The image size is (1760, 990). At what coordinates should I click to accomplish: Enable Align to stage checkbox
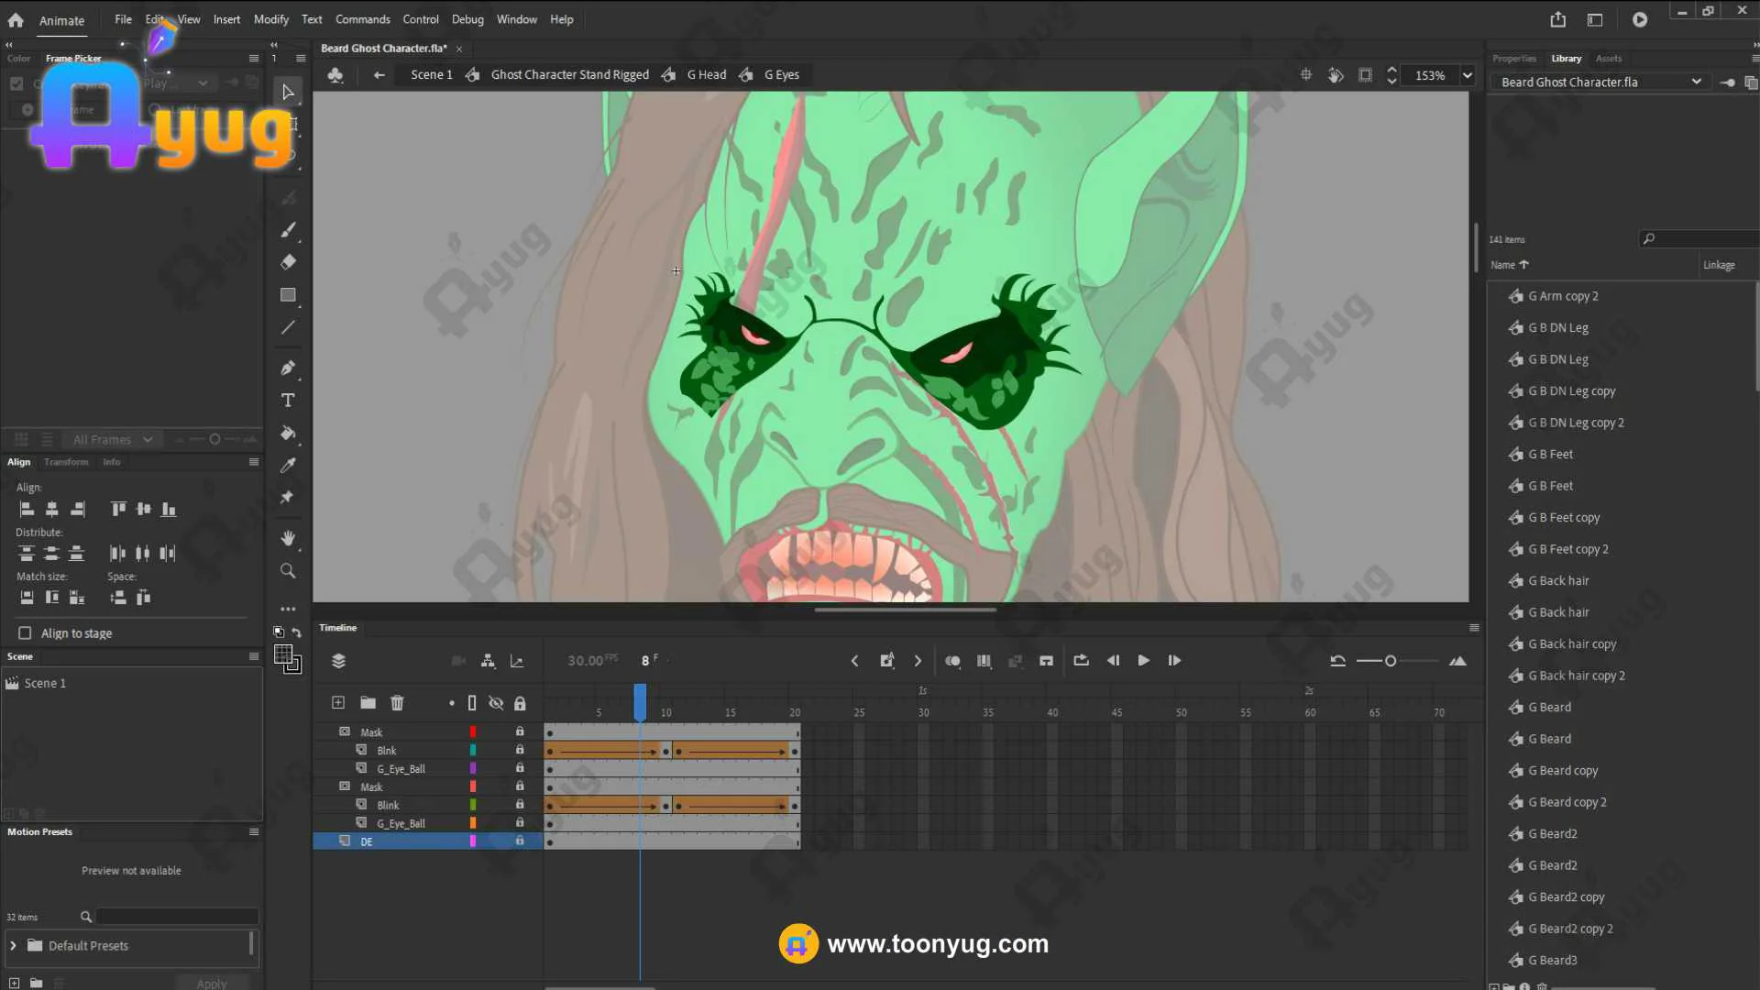coord(25,633)
